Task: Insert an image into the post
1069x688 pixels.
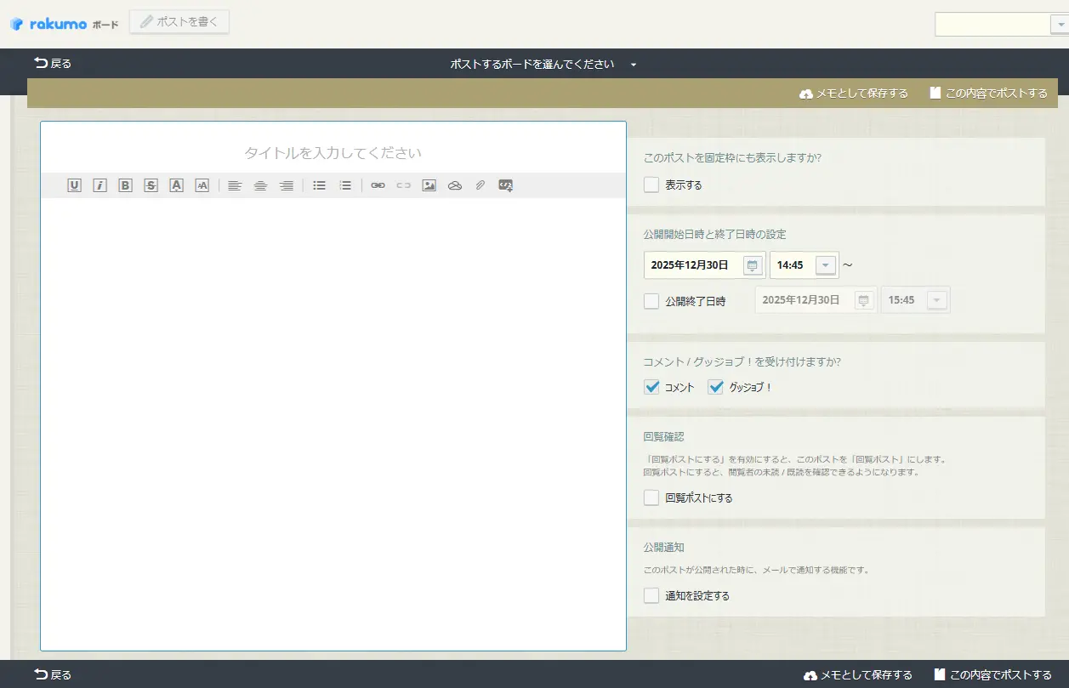Action: click(x=429, y=185)
